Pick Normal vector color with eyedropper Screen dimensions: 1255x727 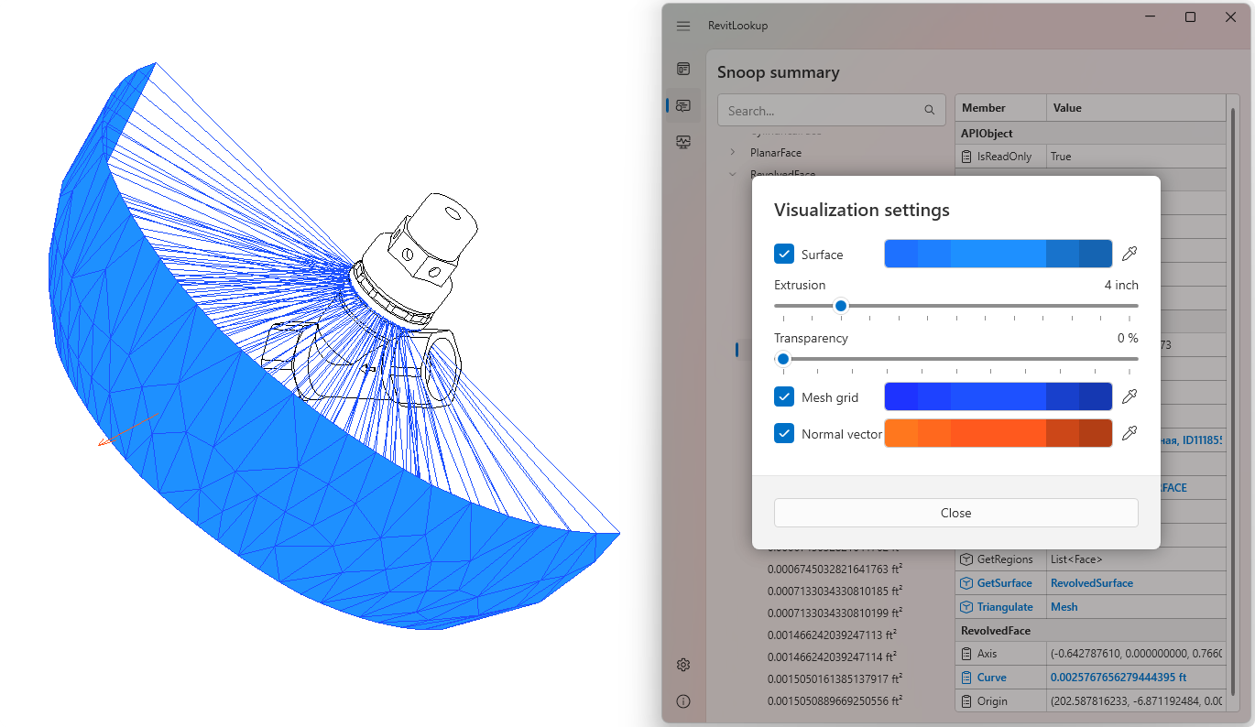(1129, 433)
